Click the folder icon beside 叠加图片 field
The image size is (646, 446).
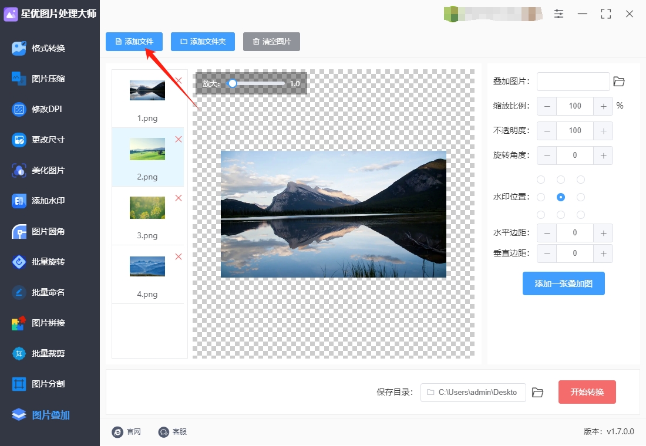619,82
